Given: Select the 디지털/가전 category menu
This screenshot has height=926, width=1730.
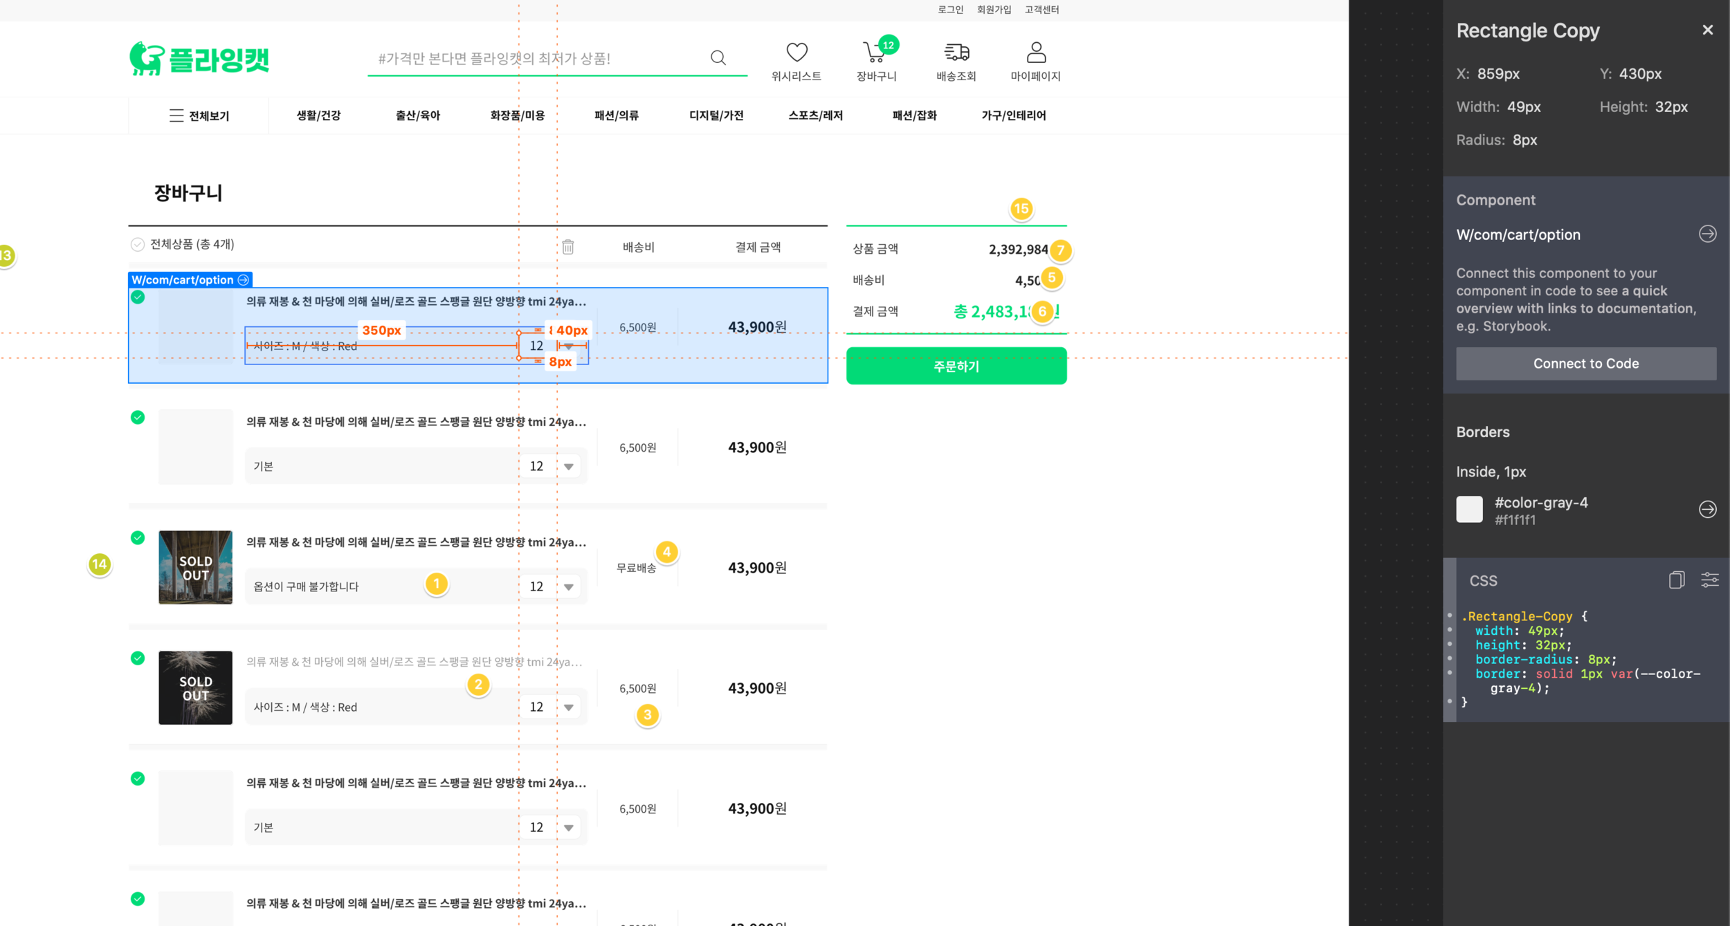Looking at the screenshot, I should point(716,115).
